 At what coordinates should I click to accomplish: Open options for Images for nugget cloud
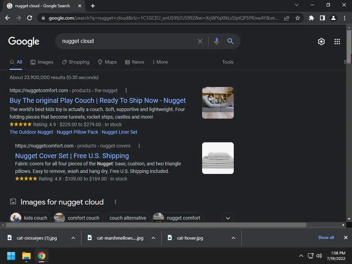(115, 202)
